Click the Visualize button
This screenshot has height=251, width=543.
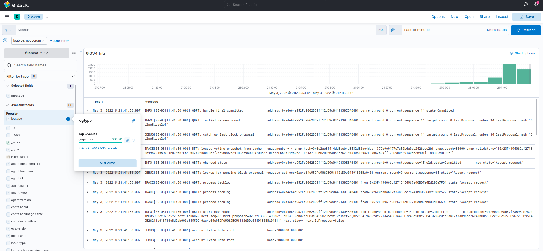107,163
